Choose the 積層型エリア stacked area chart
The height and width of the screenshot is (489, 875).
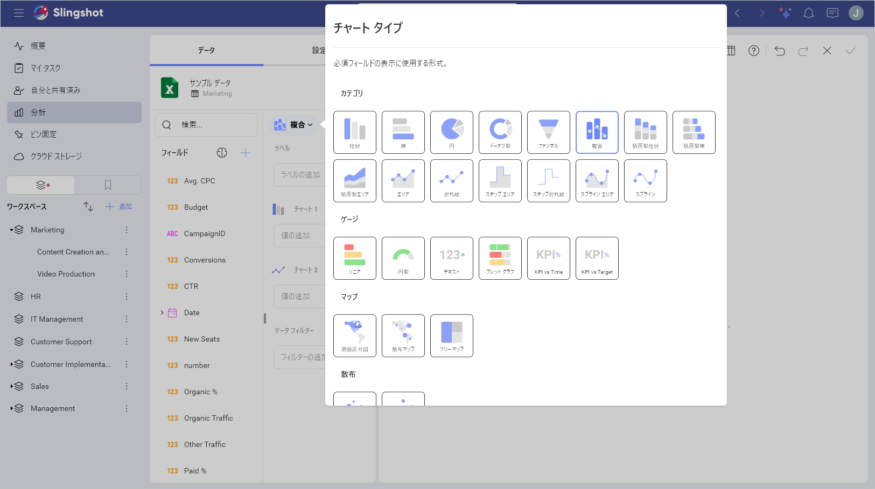click(x=355, y=181)
